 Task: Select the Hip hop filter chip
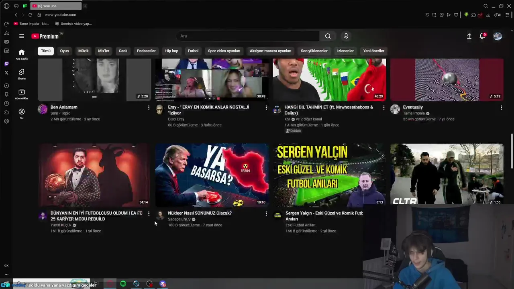click(171, 51)
